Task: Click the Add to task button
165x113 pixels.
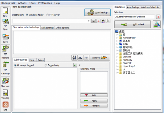Action: tap(132, 24)
